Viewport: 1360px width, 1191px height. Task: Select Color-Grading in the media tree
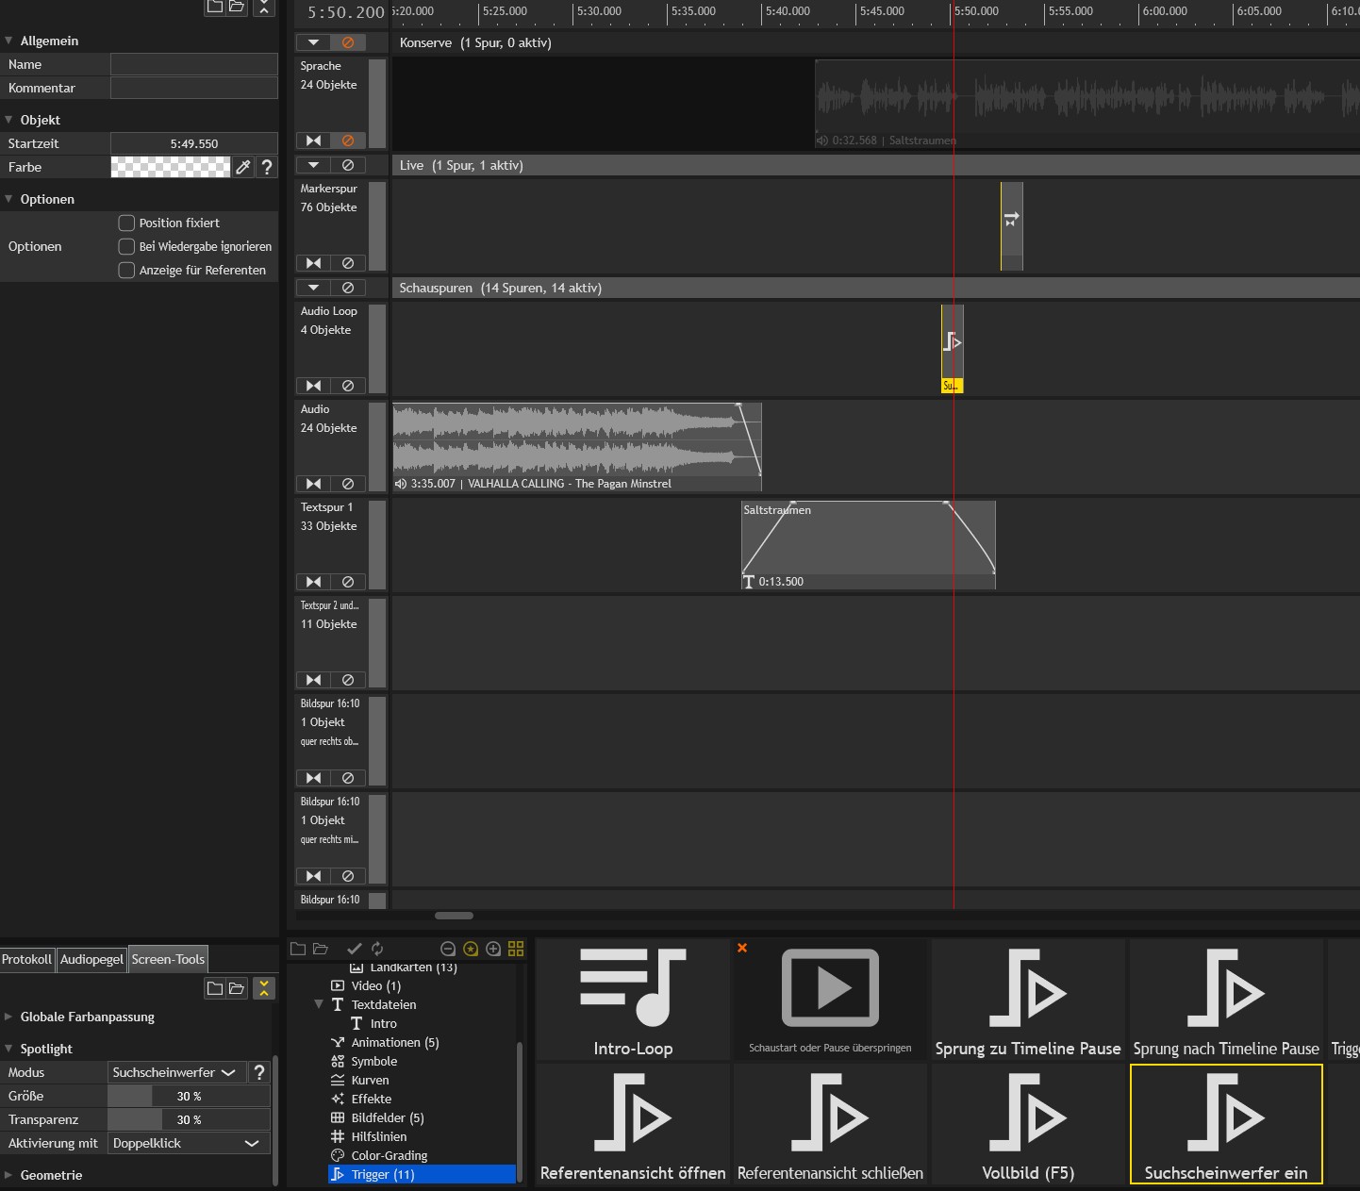(x=389, y=1155)
